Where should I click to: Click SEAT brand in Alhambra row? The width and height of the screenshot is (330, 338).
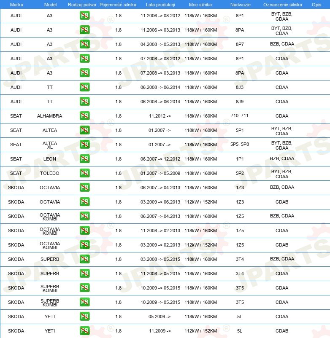click(16, 116)
